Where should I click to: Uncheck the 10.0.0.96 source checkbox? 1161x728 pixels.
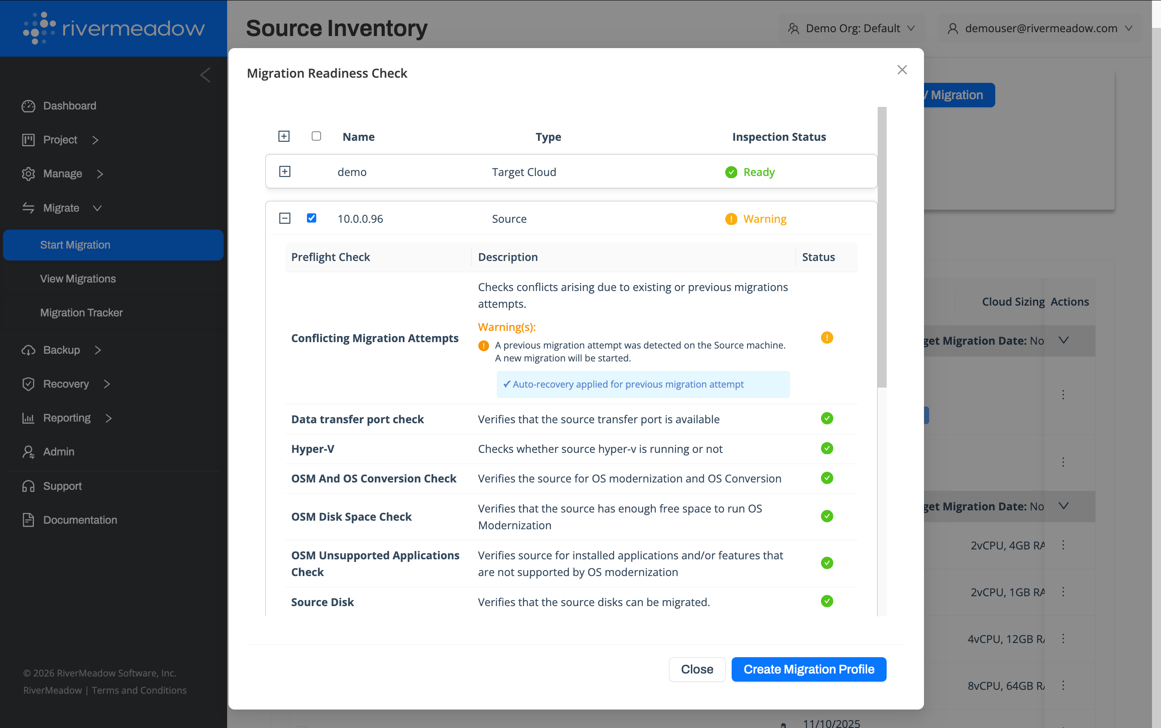pos(312,218)
